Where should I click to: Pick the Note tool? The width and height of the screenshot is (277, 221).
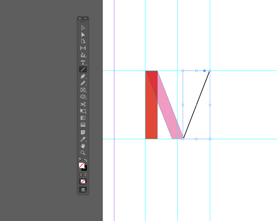[x=83, y=132]
